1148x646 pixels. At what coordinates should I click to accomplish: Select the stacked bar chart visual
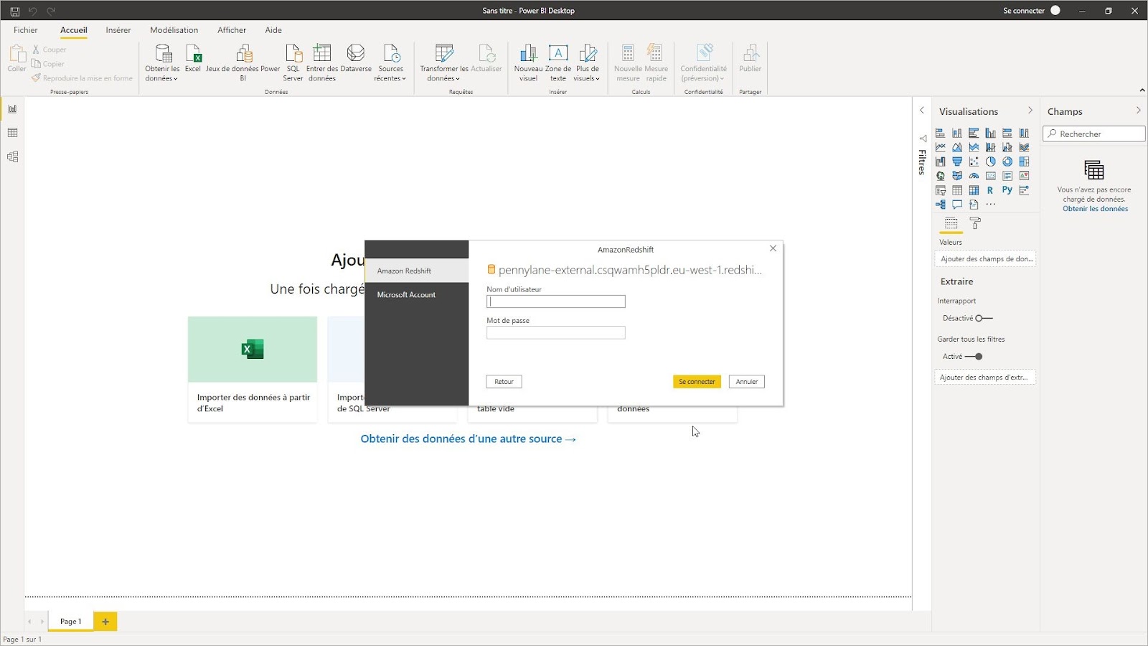pos(940,133)
